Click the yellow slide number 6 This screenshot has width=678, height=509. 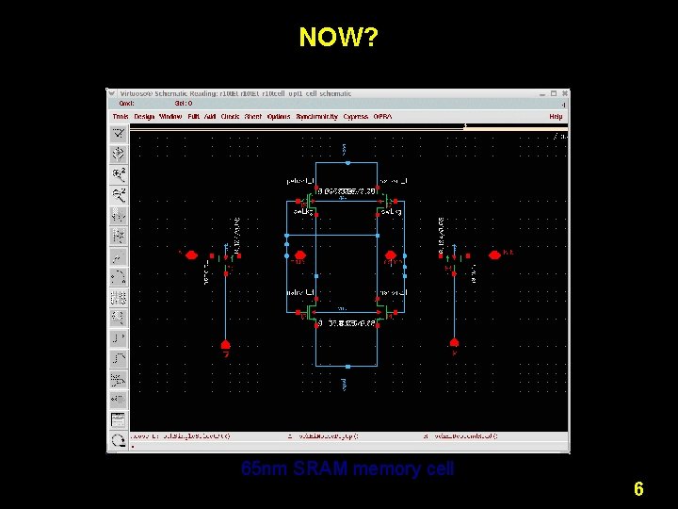pyautogui.click(x=638, y=488)
